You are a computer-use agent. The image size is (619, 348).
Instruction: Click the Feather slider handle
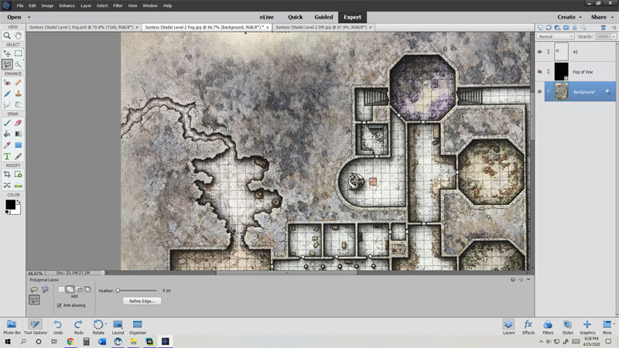118,291
